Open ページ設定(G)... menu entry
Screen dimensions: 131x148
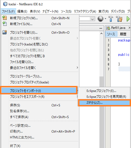click(x=40, y=126)
